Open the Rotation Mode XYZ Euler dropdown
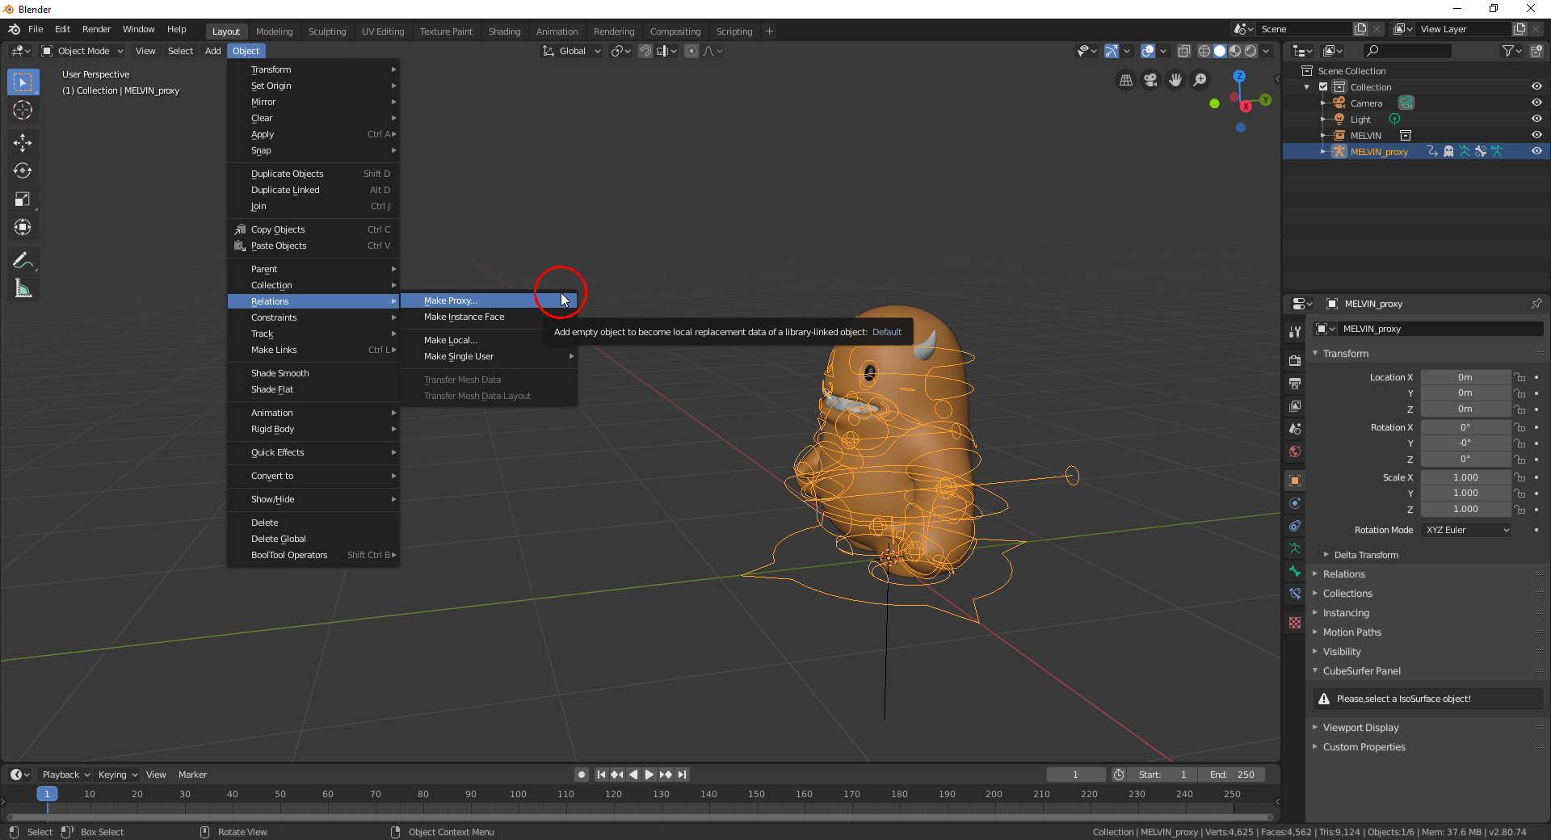Image resolution: width=1551 pixels, height=840 pixels. (1467, 530)
